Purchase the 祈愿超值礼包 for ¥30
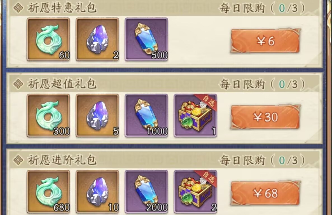The height and width of the screenshot is (215, 332). 265,117
